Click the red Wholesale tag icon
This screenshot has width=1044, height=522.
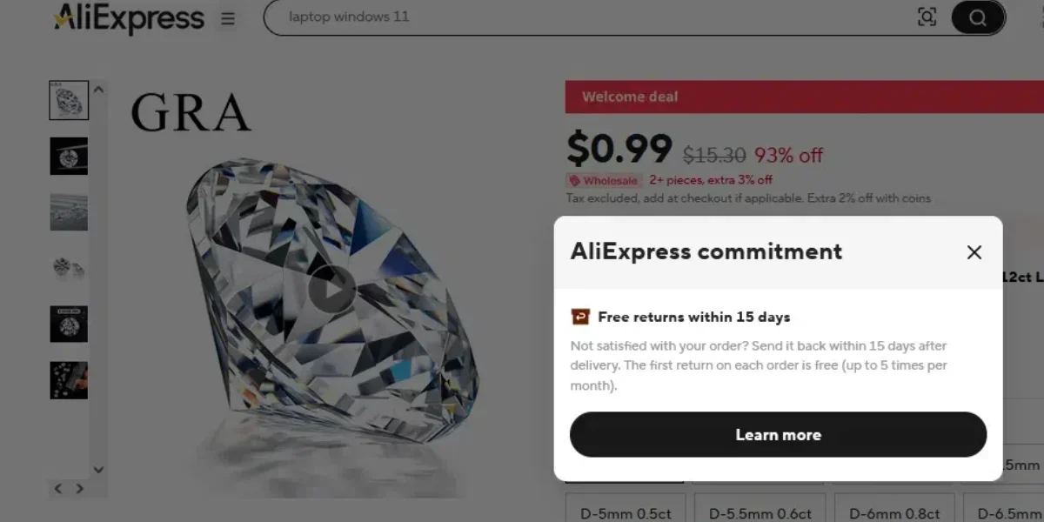(573, 180)
